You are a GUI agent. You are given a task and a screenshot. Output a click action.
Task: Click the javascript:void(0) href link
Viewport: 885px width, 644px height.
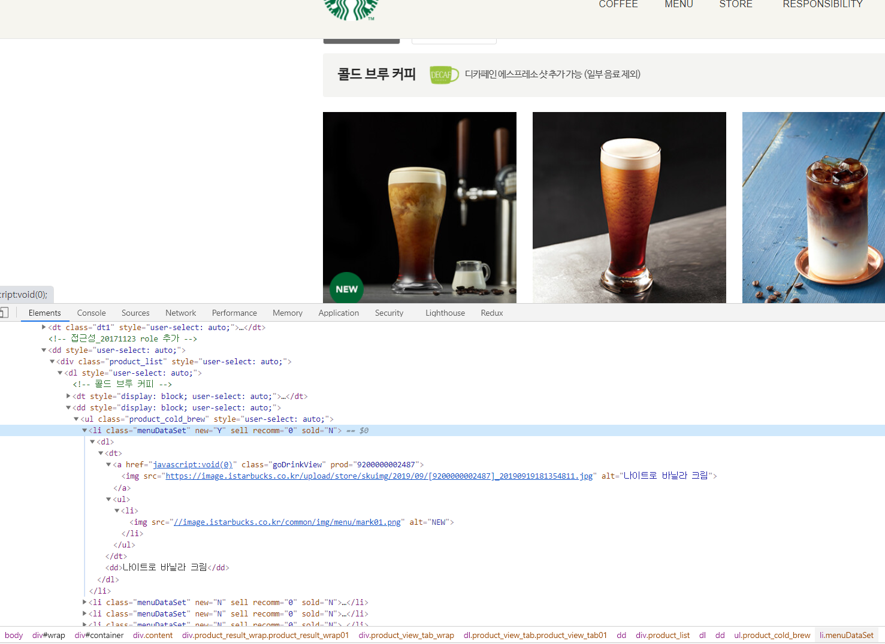(193, 465)
